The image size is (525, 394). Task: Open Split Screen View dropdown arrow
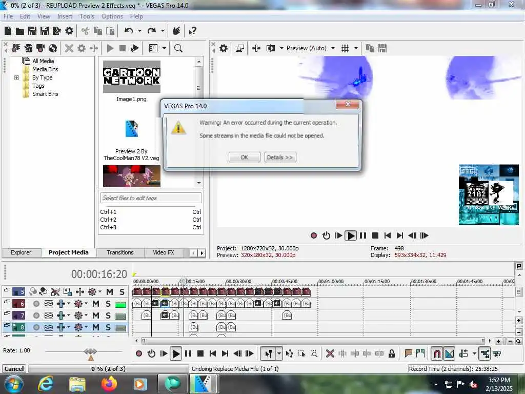[x=281, y=48]
